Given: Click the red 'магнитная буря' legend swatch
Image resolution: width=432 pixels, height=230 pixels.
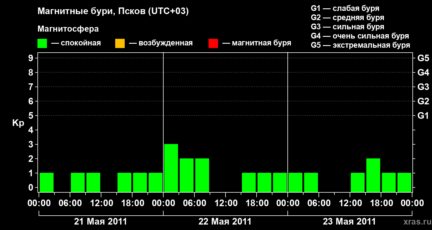Looking at the screenshot, I should pos(213,43).
